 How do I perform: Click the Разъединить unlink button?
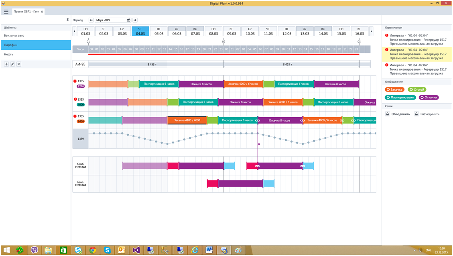(427, 114)
